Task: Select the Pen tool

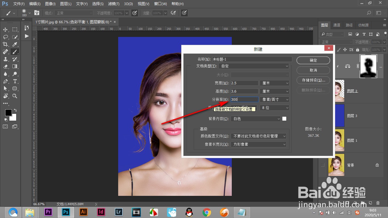Action: [x=5, y=81]
